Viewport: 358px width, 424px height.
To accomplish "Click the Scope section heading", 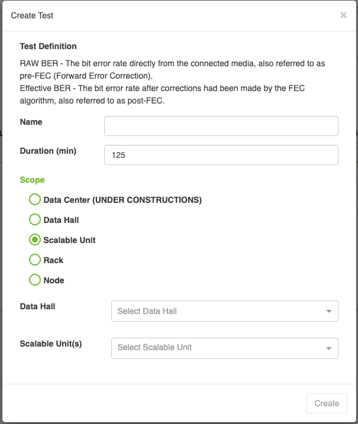I will [32, 180].
